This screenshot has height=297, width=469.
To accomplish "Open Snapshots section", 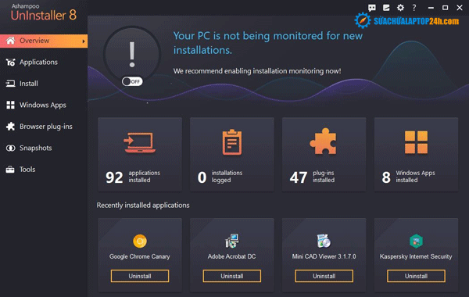I will pyautogui.click(x=36, y=148).
